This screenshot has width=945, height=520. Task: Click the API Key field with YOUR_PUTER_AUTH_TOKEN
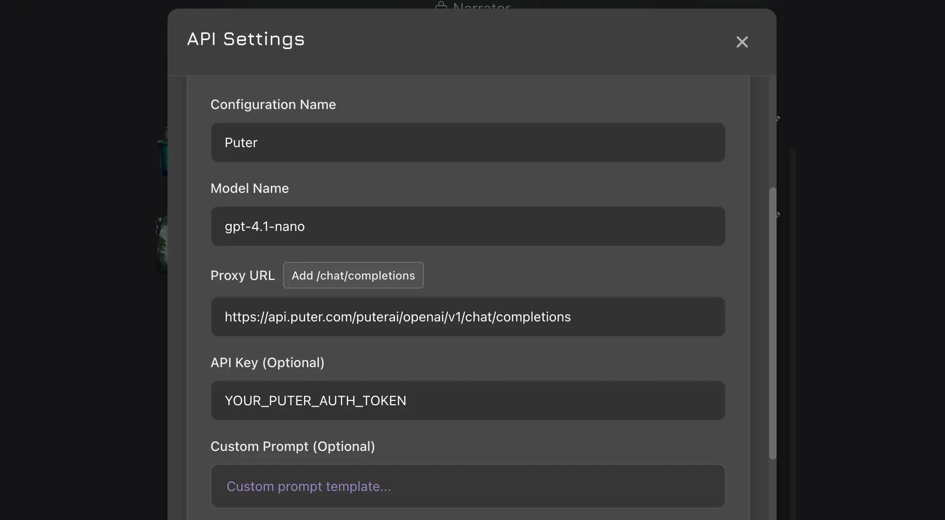coord(468,400)
